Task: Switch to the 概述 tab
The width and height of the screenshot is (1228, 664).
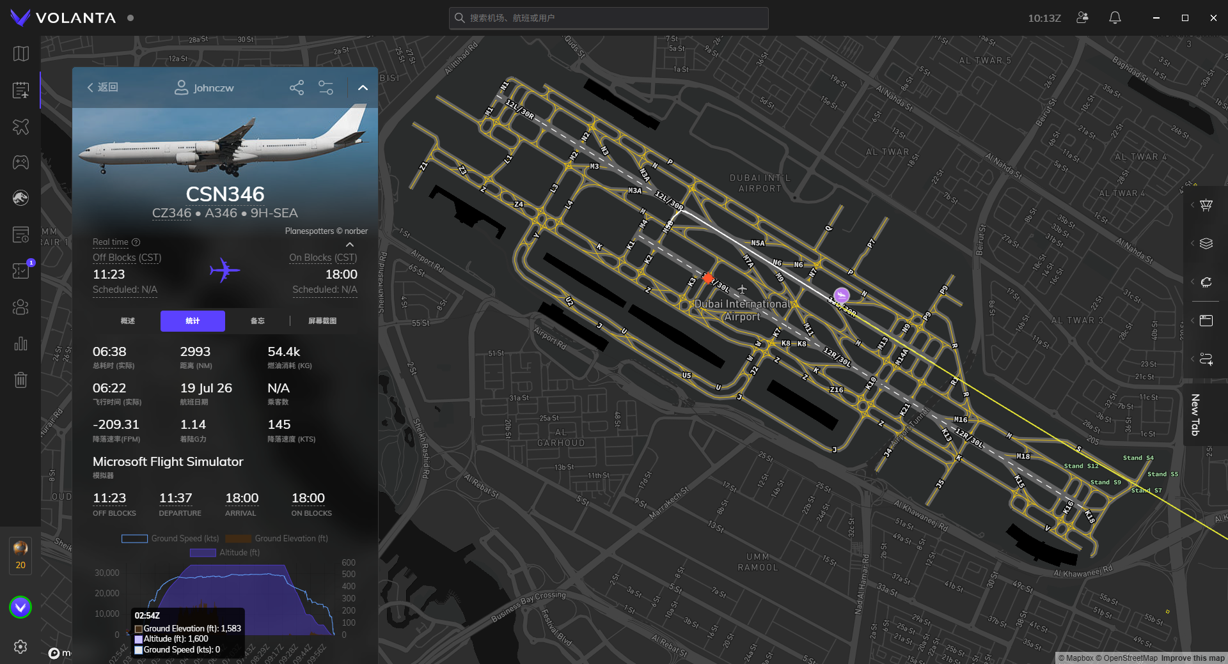Action: coord(128,321)
